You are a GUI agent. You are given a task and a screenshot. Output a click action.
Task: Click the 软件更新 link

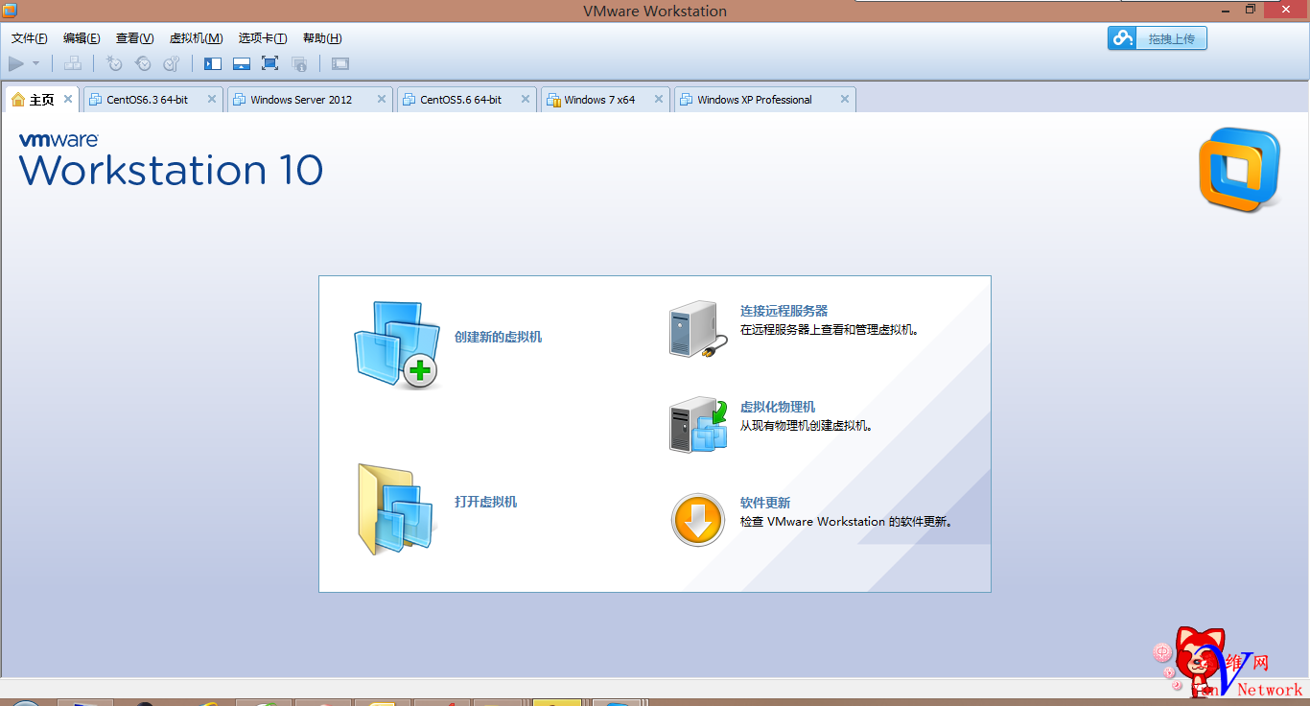click(x=765, y=503)
